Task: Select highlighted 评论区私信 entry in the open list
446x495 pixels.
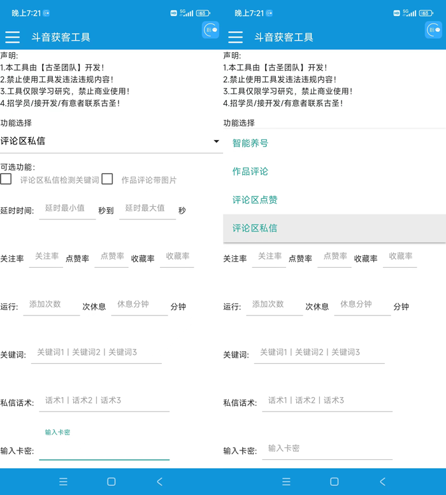Action: click(x=255, y=228)
